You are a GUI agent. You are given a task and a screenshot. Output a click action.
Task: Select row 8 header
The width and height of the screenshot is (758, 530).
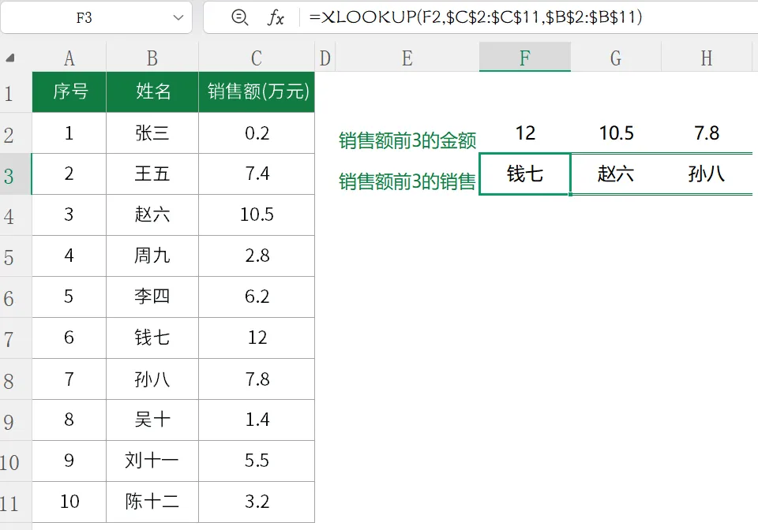tap(16, 379)
